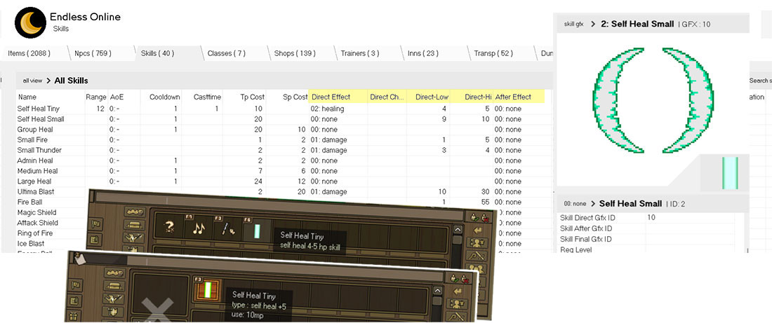Click the small skill icon preview under crescent graphic

pyautogui.click(x=729, y=172)
